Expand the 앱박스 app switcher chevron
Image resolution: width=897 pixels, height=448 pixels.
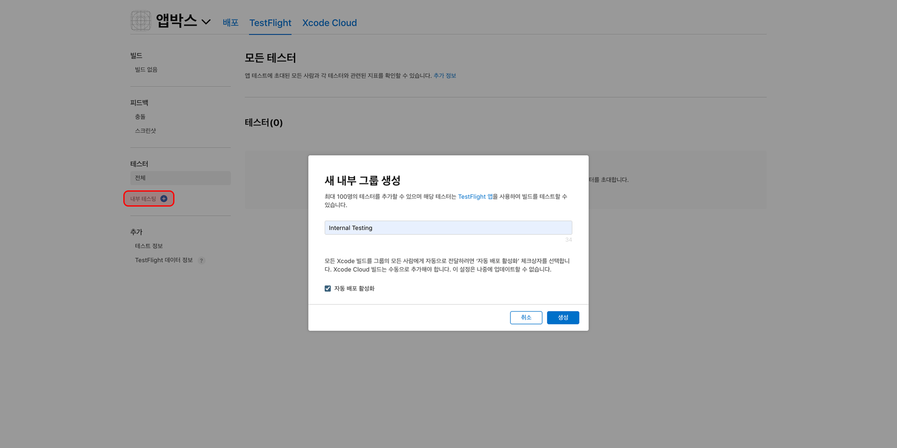point(206,22)
